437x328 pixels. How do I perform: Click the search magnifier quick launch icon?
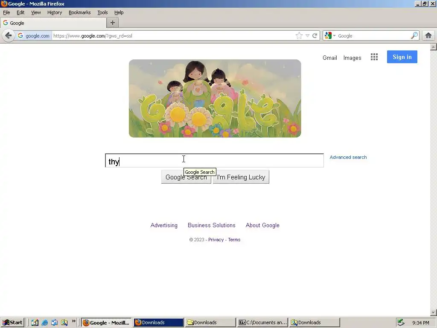coord(64,322)
